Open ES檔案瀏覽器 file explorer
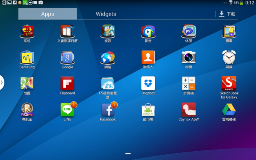The width and height of the screenshot is (256, 160). pos(108,83)
